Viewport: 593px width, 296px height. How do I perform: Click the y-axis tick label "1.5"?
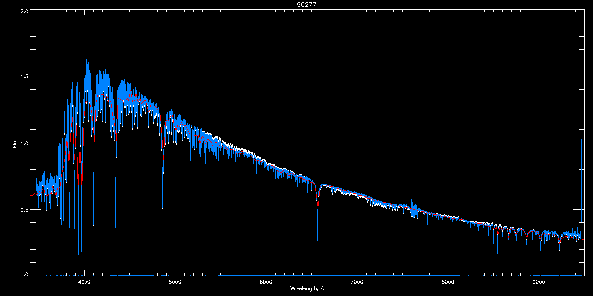tap(24, 77)
